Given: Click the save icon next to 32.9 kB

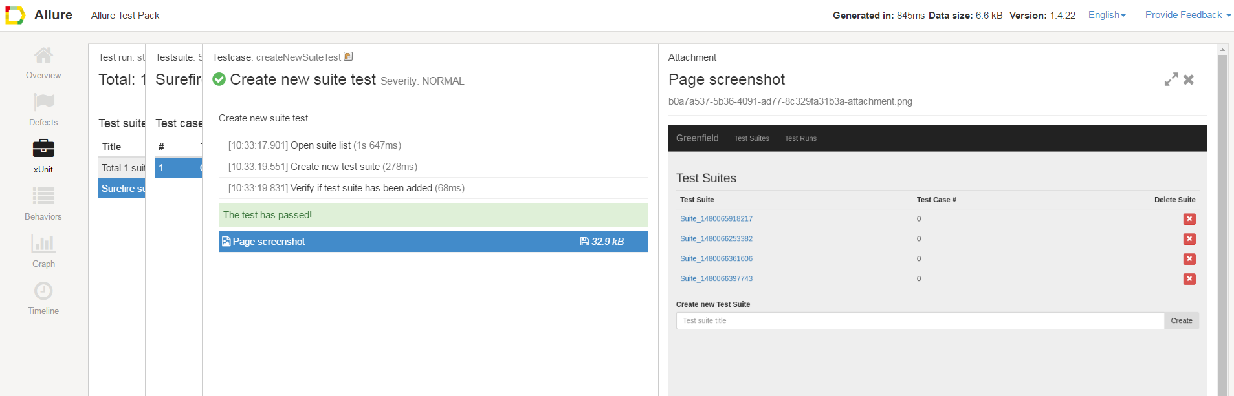Looking at the screenshot, I should (584, 242).
